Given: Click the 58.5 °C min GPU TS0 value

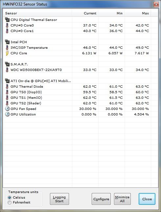Looking at the screenshot, I should pos(116,92).
